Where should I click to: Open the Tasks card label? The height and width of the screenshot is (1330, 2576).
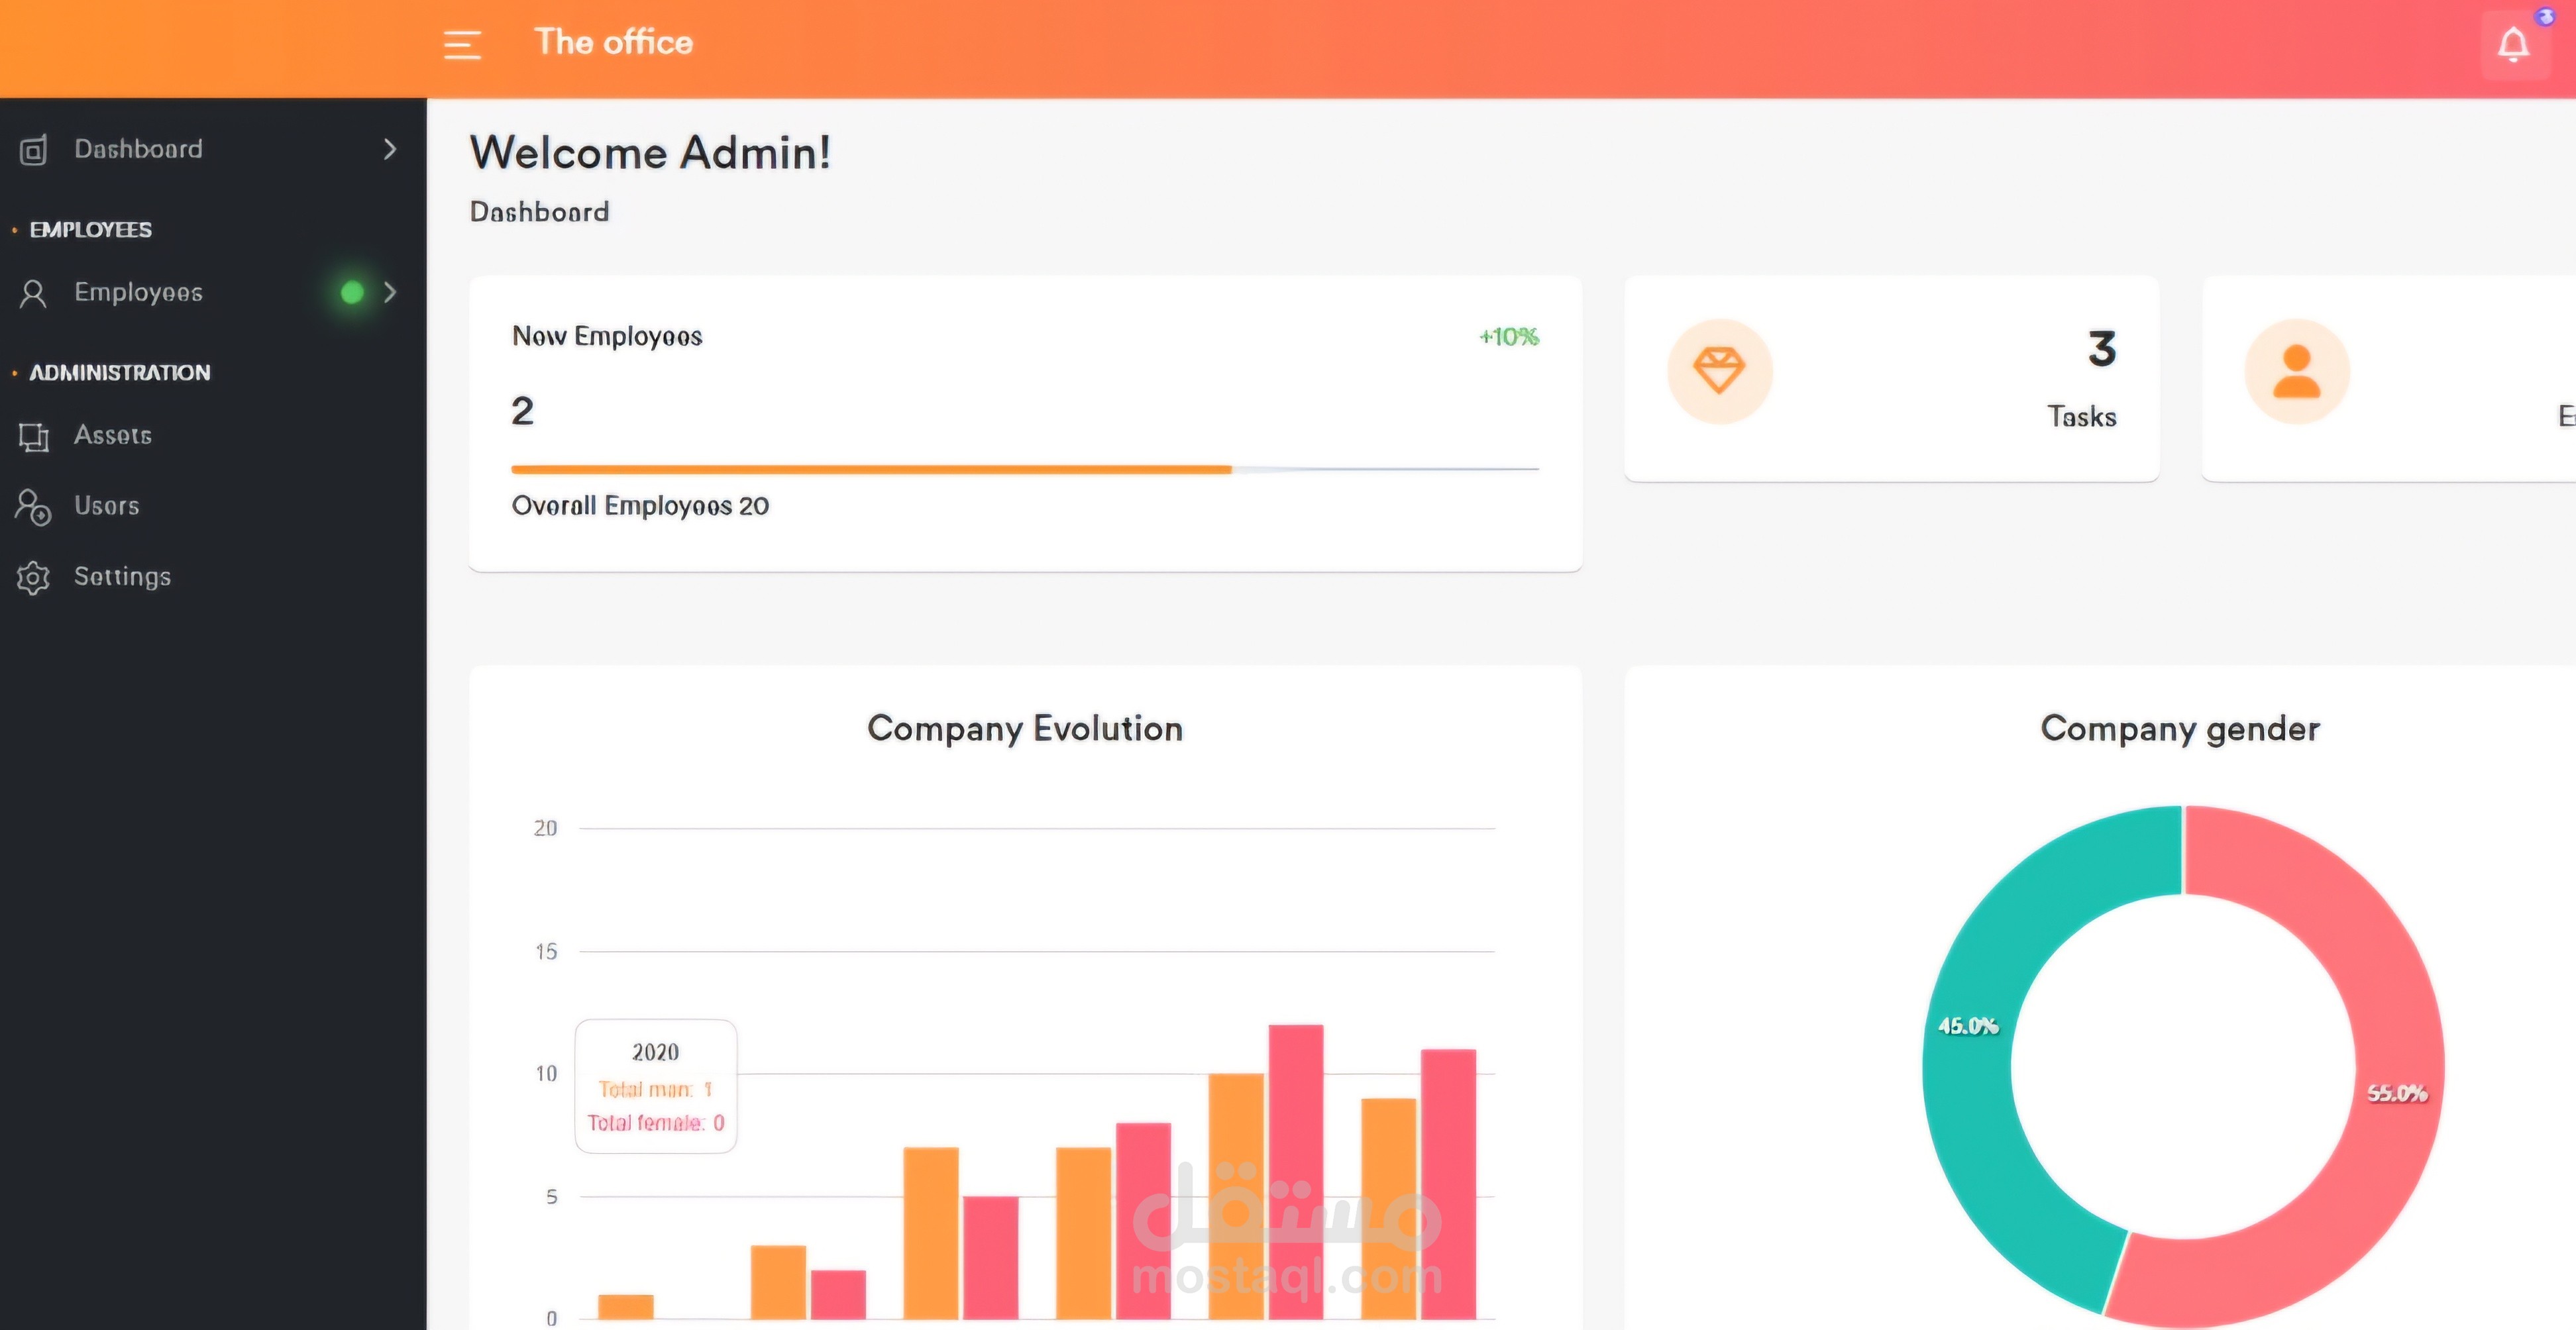click(2082, 416)
